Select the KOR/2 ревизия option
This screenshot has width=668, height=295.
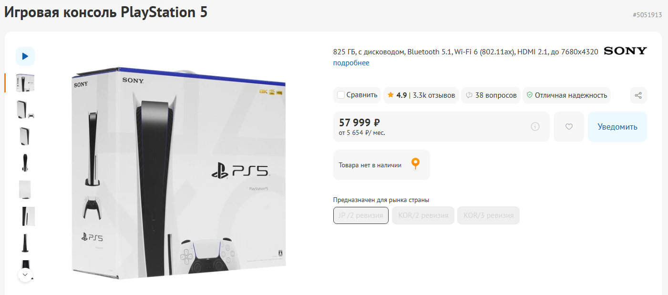423,215
